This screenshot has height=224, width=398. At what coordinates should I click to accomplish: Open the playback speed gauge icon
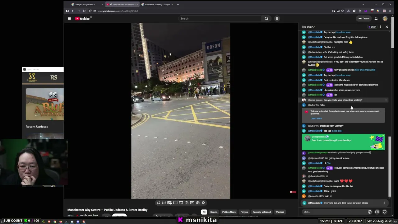(186, 203)
